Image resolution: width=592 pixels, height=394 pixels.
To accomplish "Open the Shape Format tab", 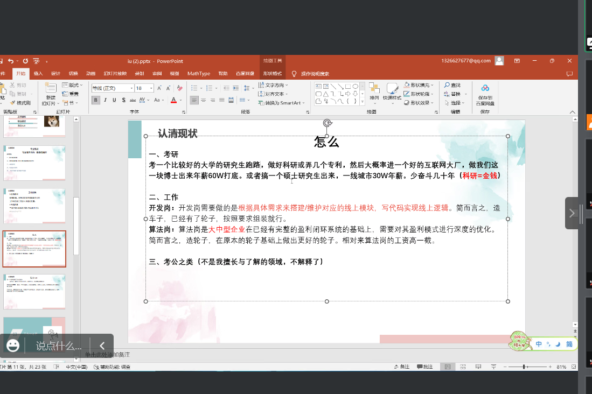I will point(272,74).
